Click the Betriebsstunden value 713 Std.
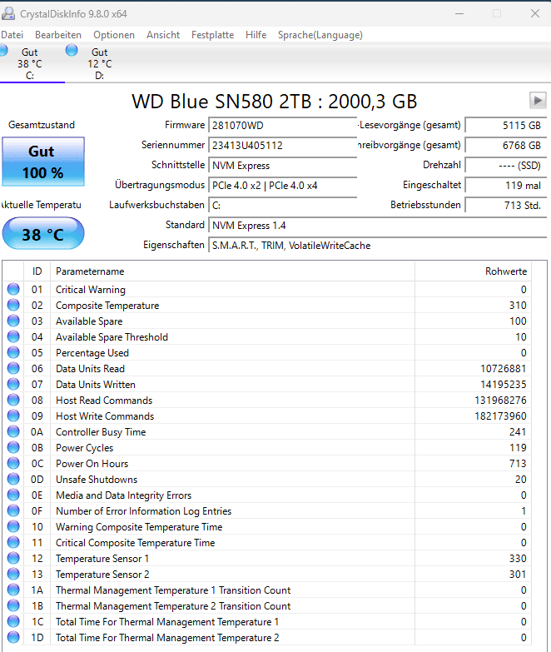Viewport: 551px width, 652px height. tap(506, 205)
